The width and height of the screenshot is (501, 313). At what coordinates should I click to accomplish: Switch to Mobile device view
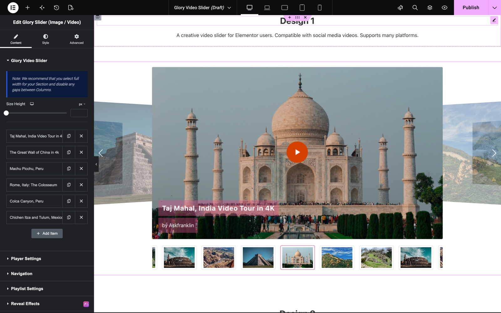[320, 8]
